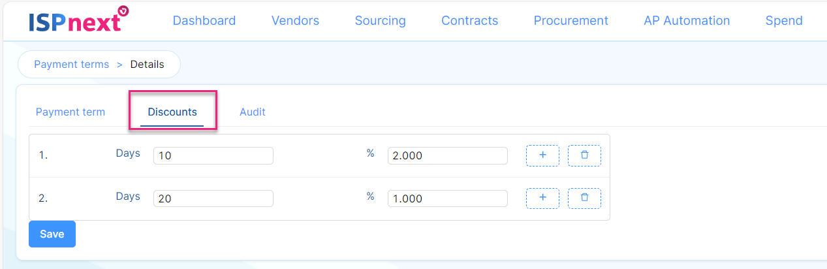This screenshot has height=269, width=827.
Task: Navigate to Contracts
Action: pyautogui.click(x=469, y=21)
